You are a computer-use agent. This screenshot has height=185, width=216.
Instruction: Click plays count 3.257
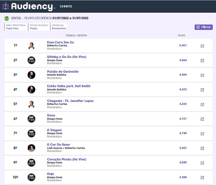(183, 148)
